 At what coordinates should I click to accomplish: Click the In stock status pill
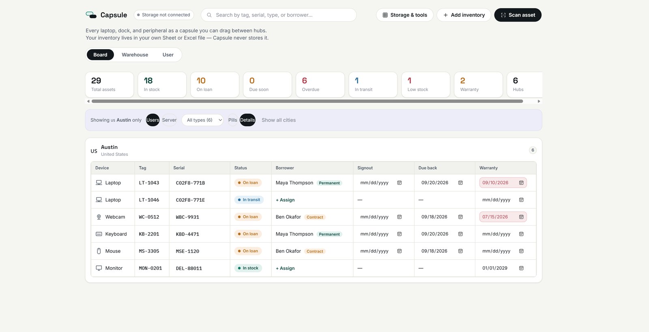(248, 268)
